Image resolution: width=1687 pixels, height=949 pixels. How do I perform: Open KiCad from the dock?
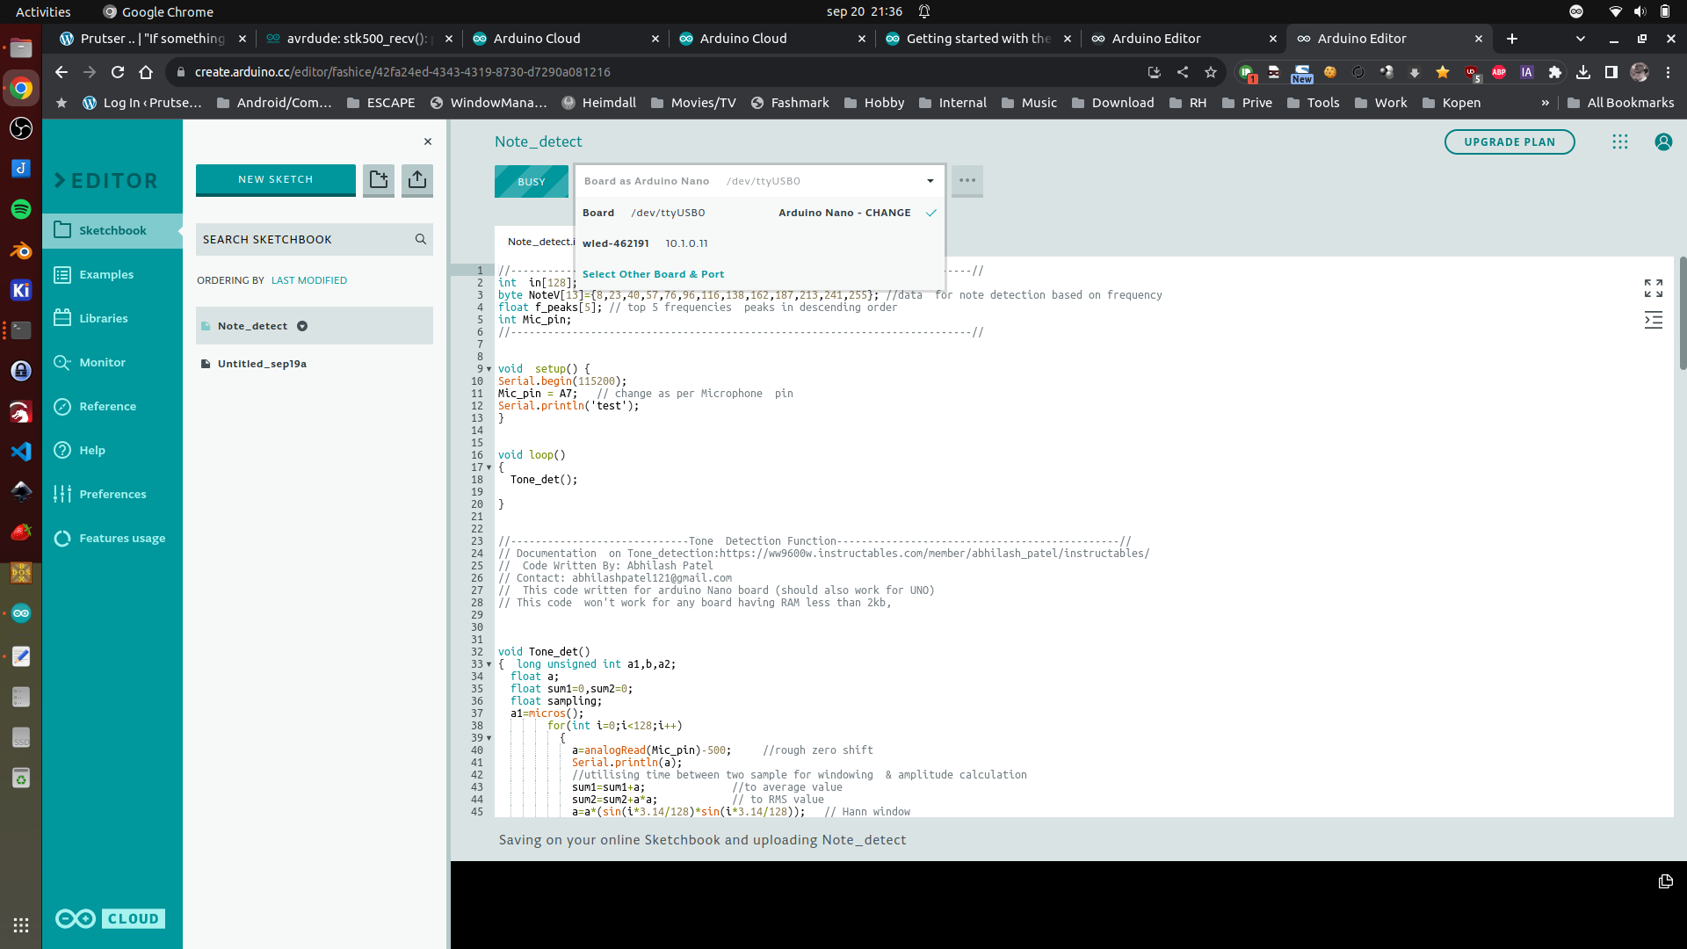(21, 290)
